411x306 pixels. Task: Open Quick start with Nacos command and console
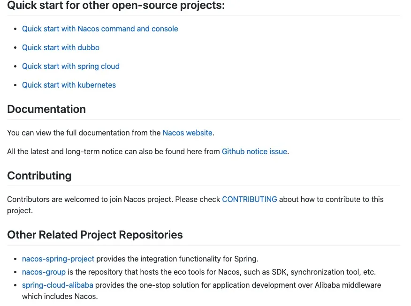(x=100, y=29)
